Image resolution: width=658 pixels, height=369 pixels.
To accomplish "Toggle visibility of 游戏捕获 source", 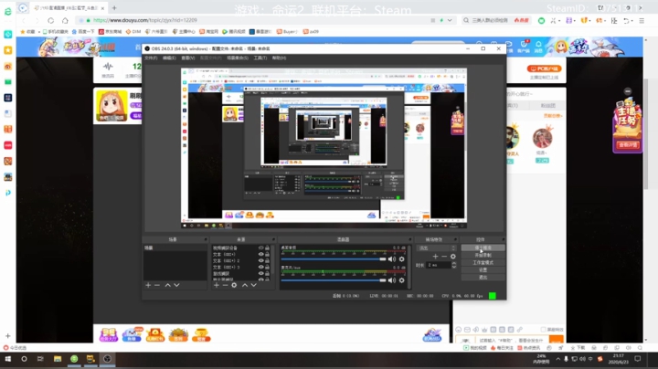I will [x=261, y=273].
